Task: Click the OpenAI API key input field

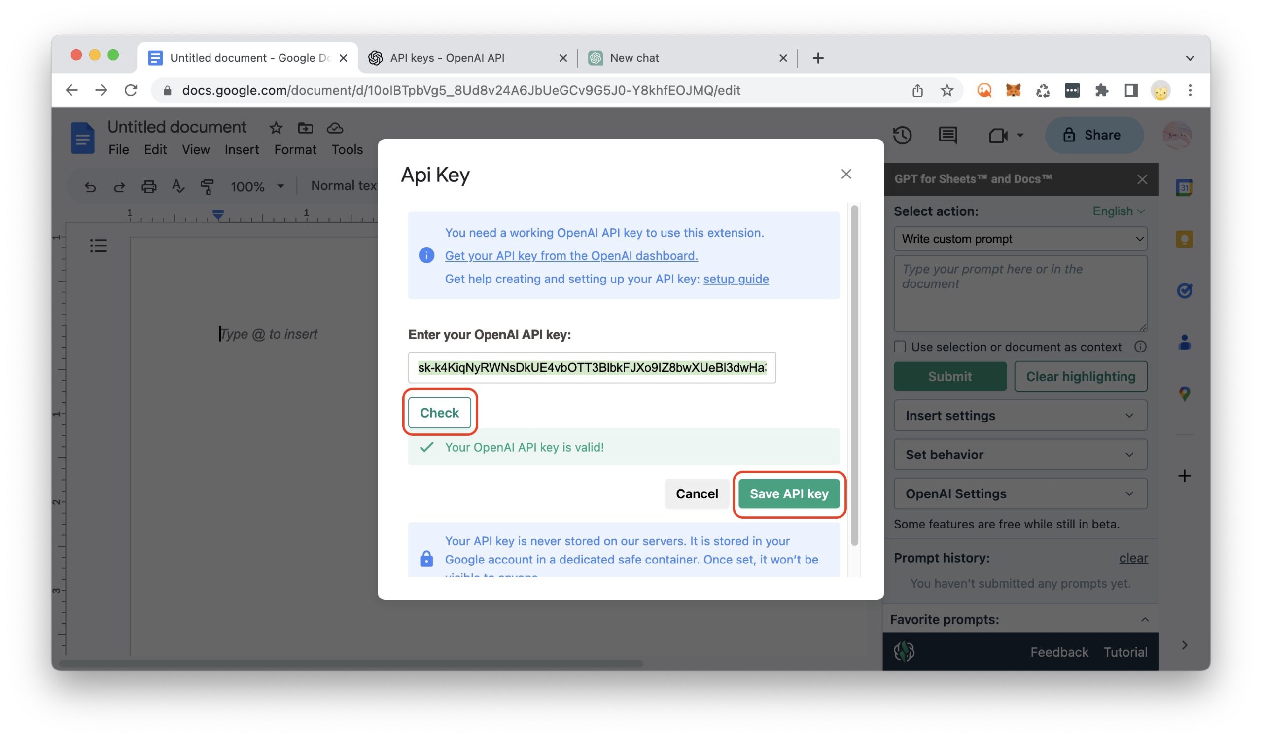Action: [592, 368]
